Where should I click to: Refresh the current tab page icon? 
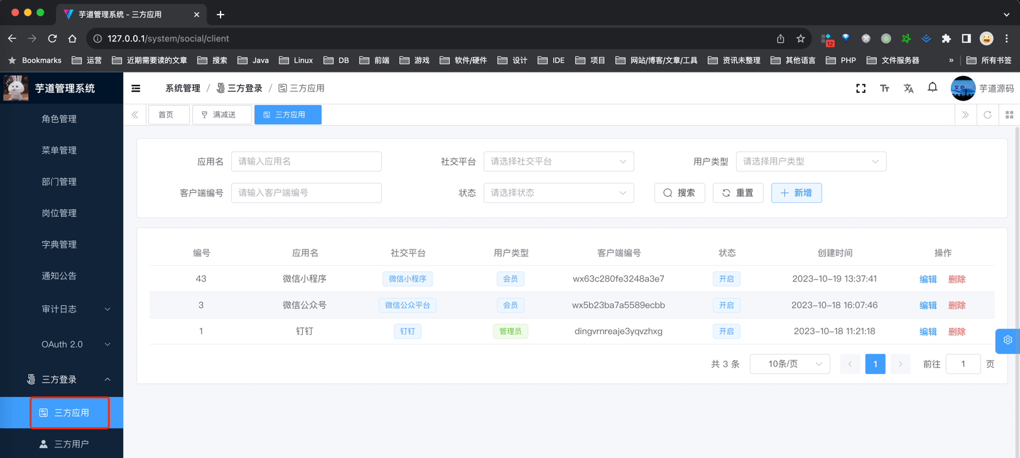[987, 115]
